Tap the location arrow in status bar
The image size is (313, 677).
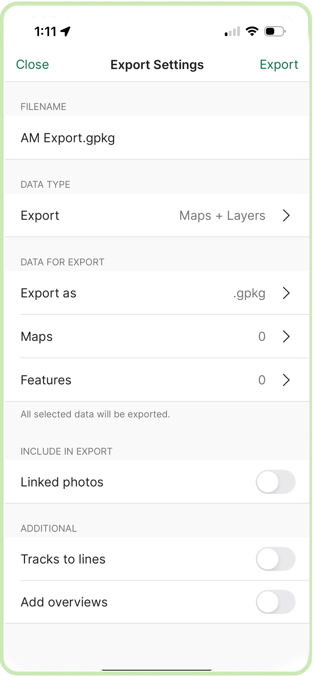[x=66, y=31]
